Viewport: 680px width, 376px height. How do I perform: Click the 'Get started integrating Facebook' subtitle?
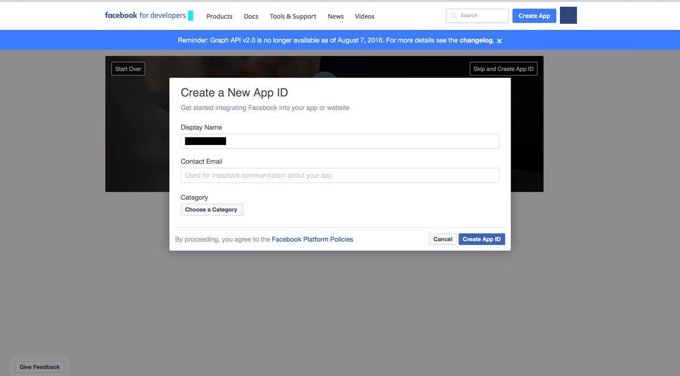click(265, 108)
